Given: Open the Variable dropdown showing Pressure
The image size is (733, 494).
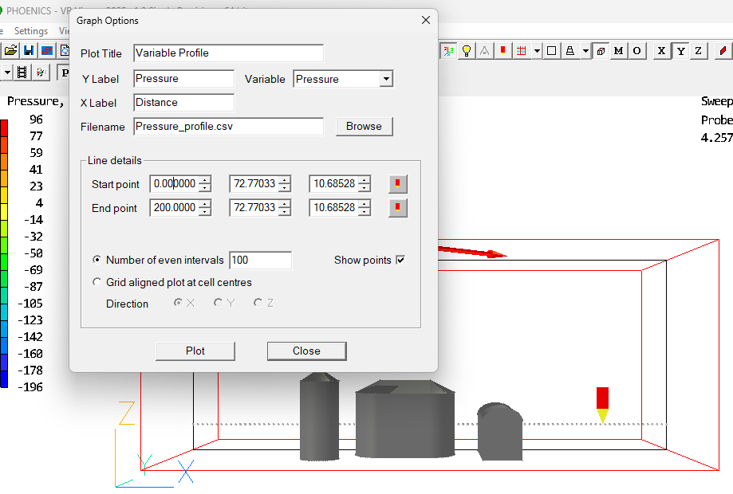Looking at the screenshot, I should pos(386,79).
